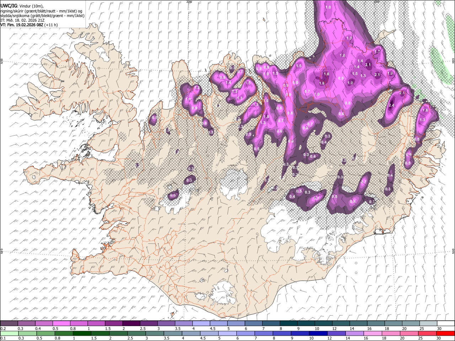
Task: Click the '2.4' snowfall value on the map
Action: click(x=392, y=105)
